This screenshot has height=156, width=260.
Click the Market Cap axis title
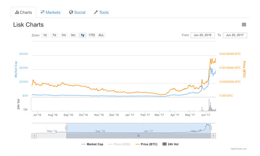tap(16, 69)
